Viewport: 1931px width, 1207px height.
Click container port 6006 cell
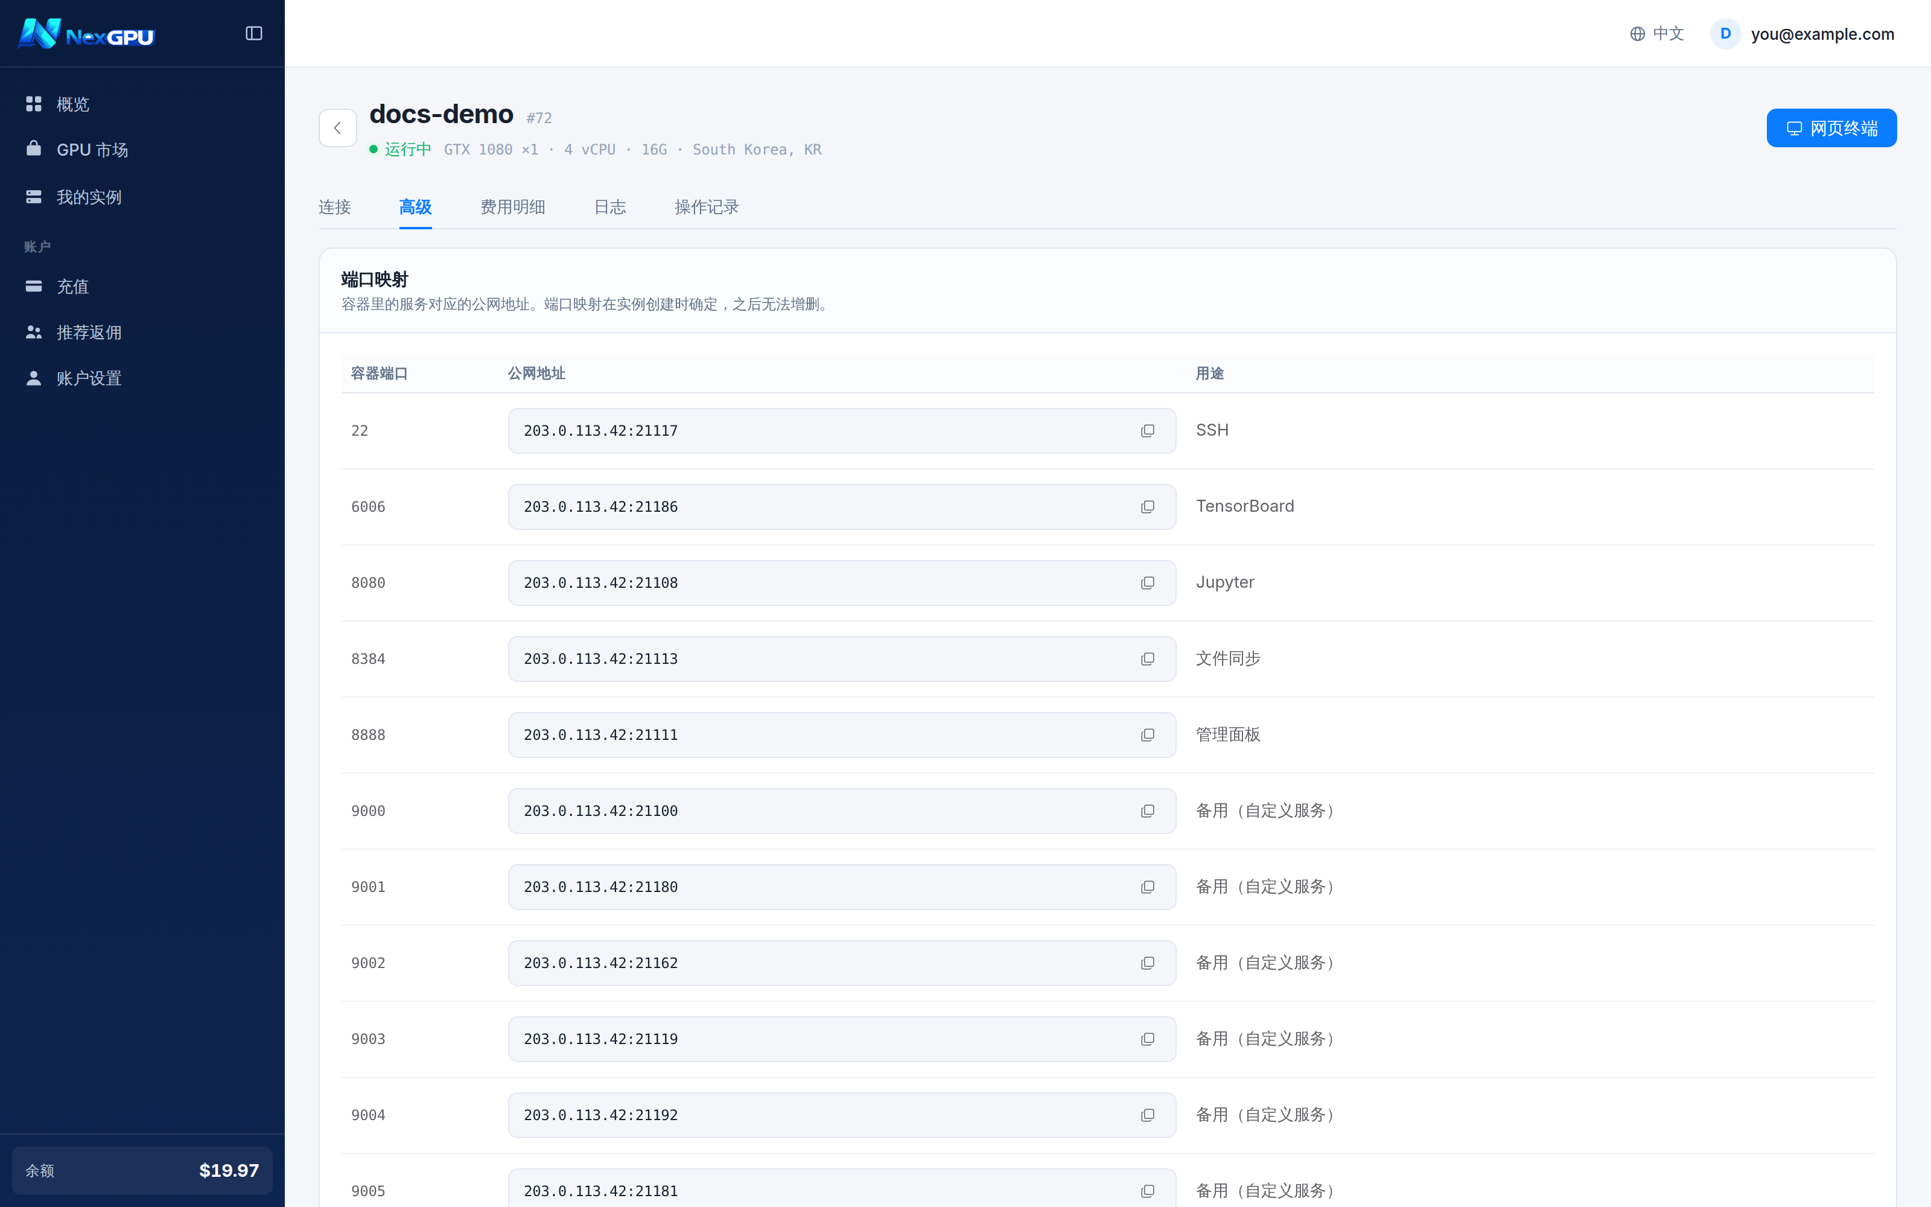click(x=368, y=507)
